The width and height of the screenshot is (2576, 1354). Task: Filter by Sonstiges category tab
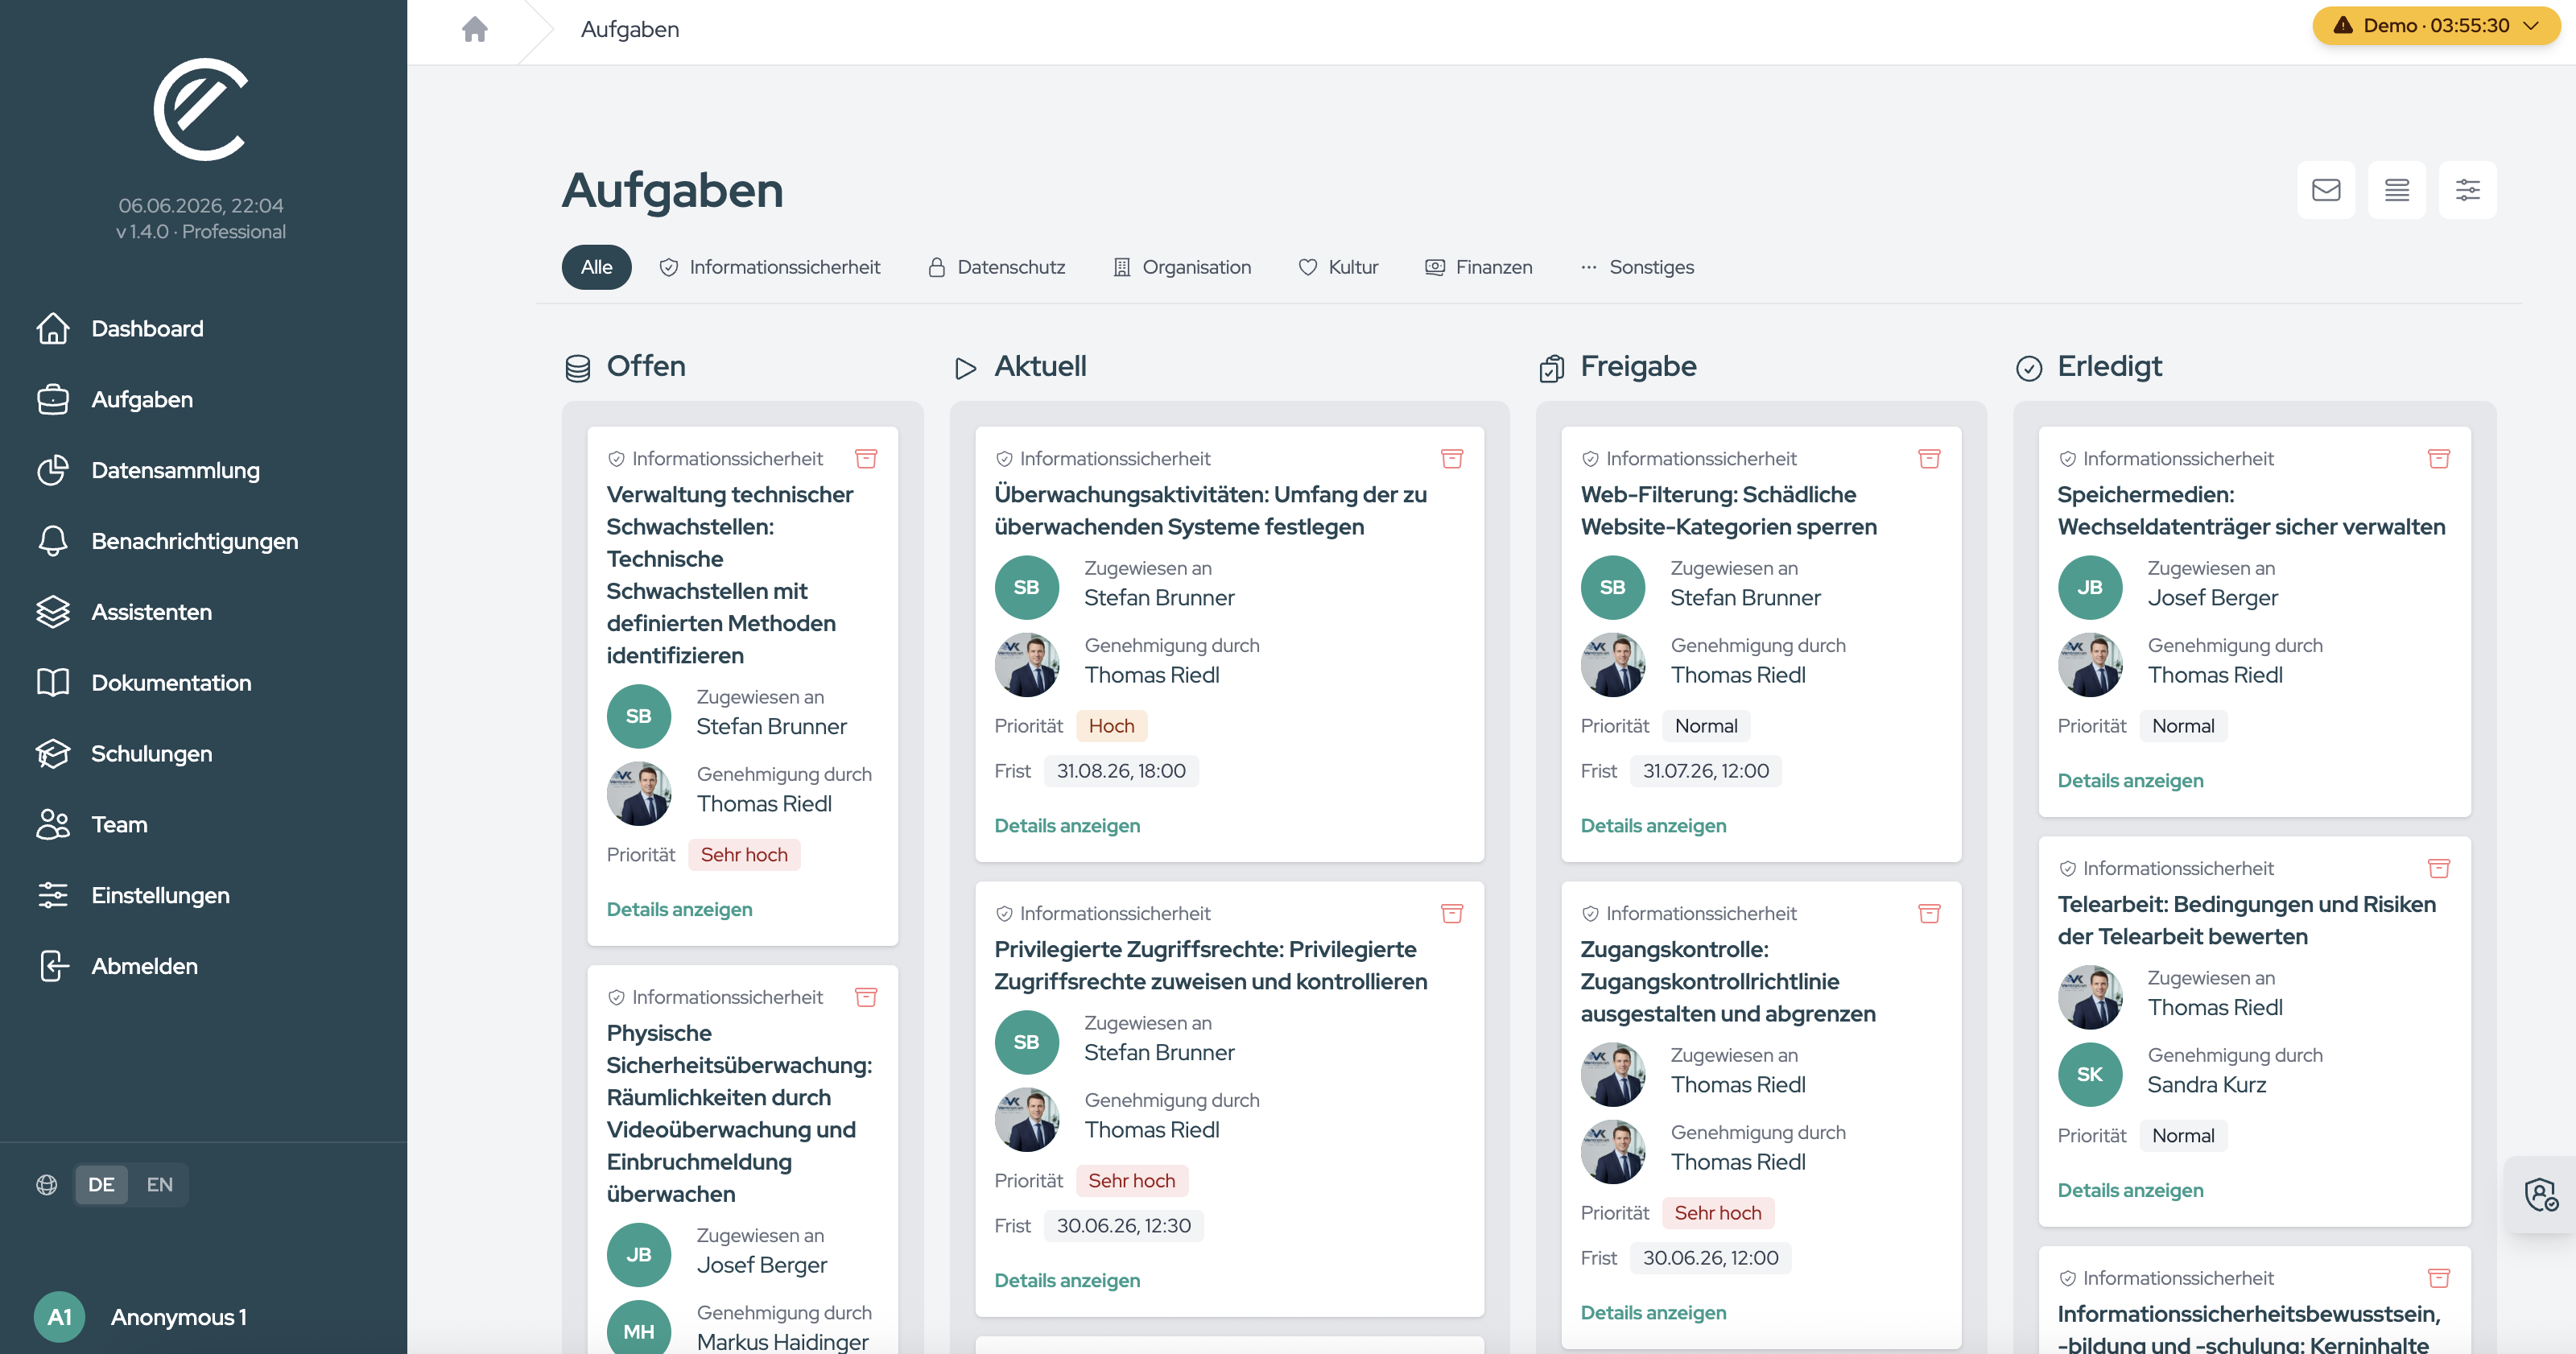[x=1637, y=267]
